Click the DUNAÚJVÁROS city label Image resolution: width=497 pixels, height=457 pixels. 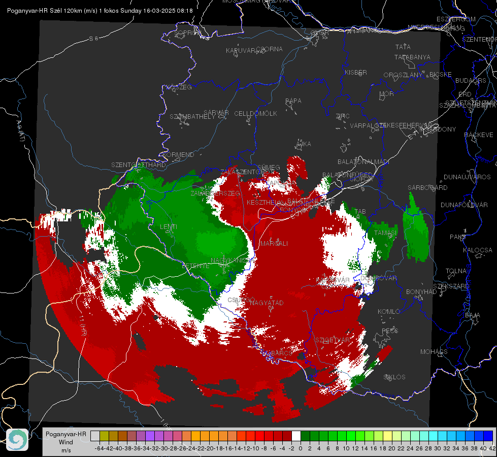467,177
